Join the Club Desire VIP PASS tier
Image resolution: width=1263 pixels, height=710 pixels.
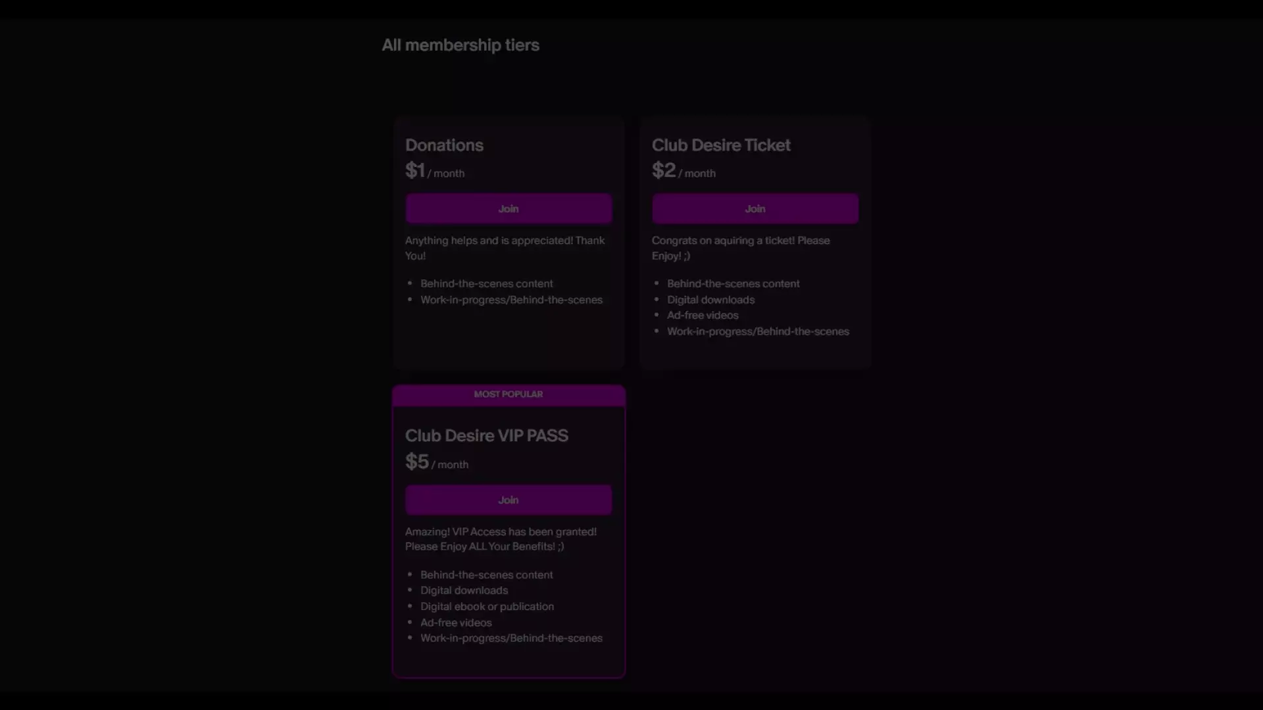point(508,500)
